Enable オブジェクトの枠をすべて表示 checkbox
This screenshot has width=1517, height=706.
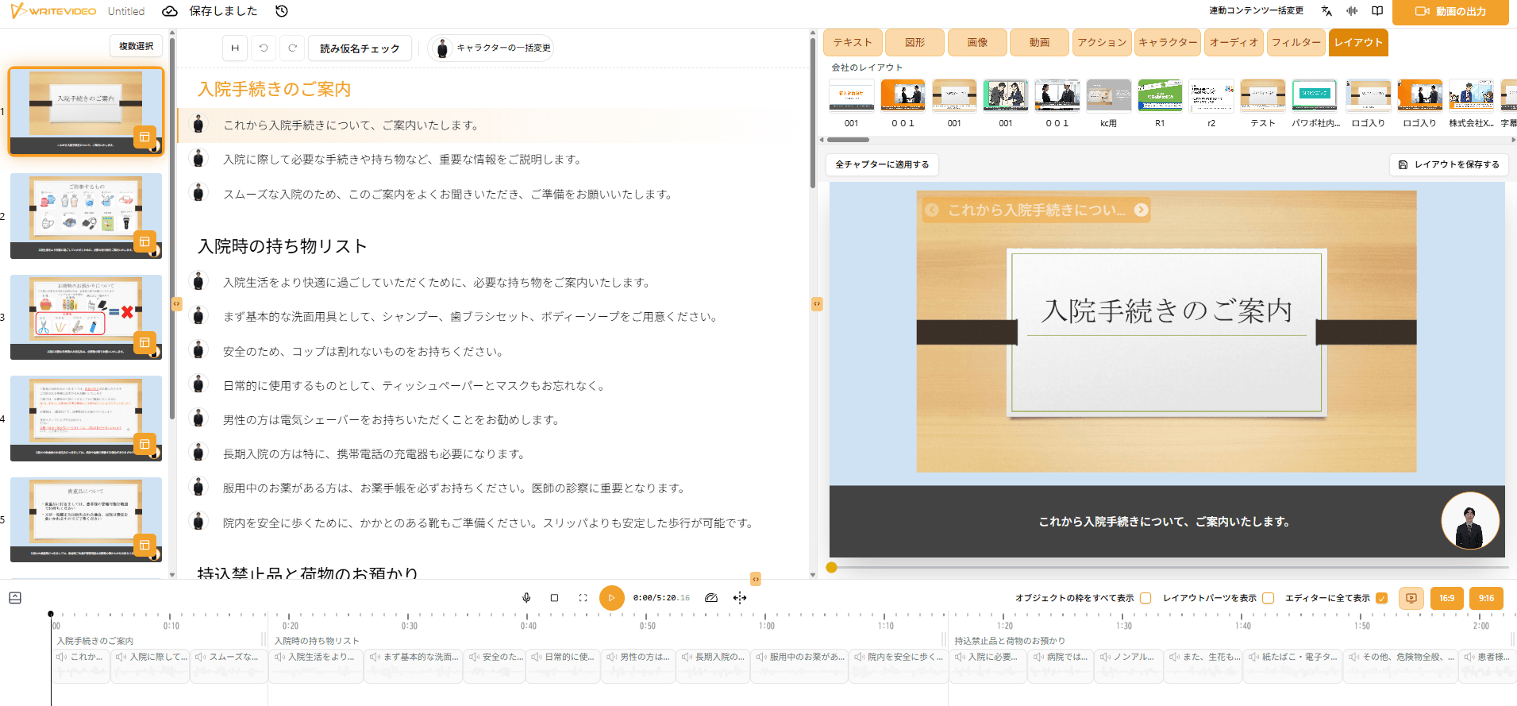tap(1145, 598)
